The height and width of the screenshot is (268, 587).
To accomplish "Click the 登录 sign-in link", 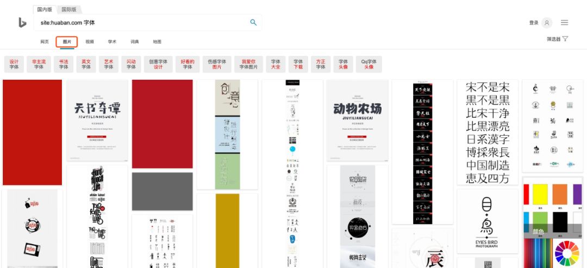I will coord(534,23).
